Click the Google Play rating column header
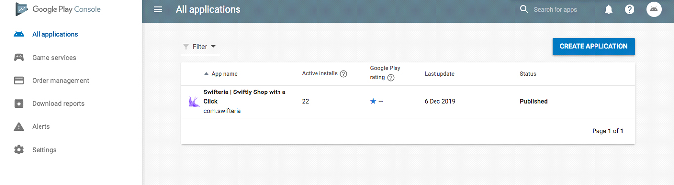The height and width of the screenshot is (185, 674). click(x=385, y=73)
